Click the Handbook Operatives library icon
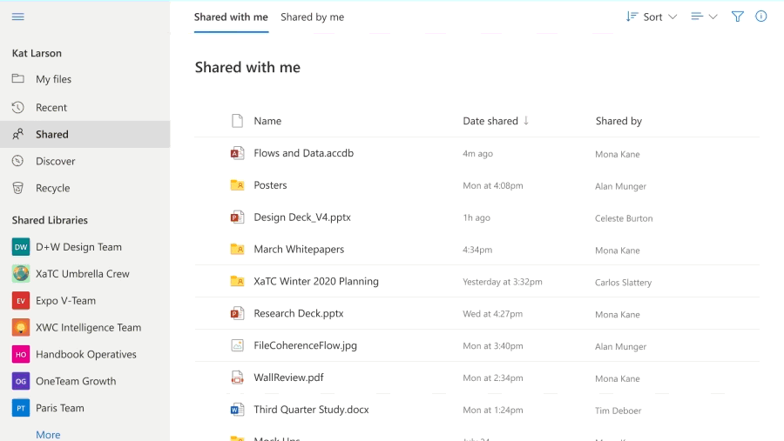The width and height of the screenshot is (784, 441). 21,355
